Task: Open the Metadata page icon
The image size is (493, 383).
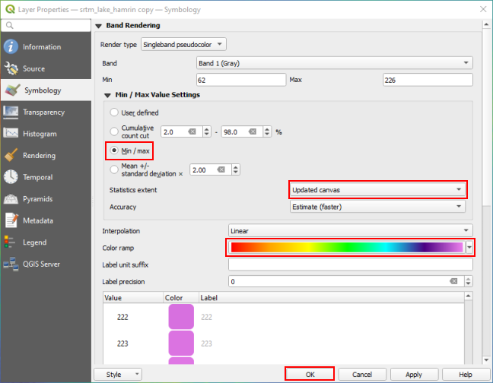Action: (x=11, y=220)
